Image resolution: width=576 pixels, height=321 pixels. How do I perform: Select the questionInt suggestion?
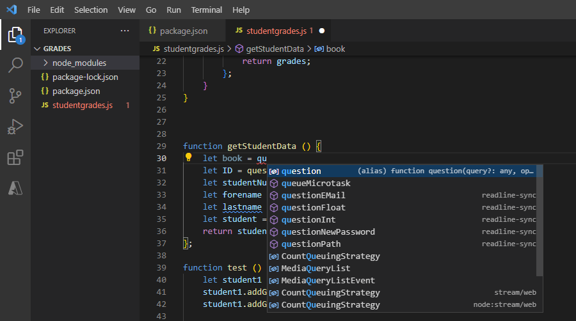[x=308, y=219]
